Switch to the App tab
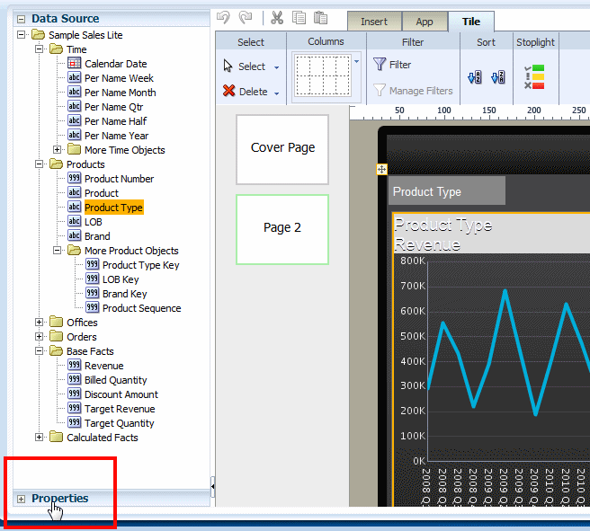Image resolution: width=590 pixels, height=531 pixels. point(425,22)
